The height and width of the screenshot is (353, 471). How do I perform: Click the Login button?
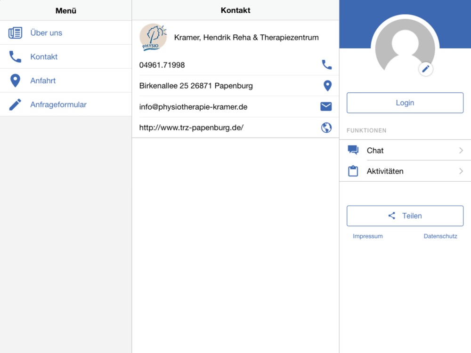click(405, 103)
